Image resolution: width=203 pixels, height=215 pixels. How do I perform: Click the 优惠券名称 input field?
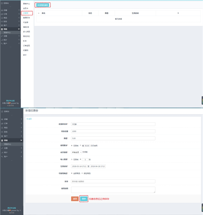[113, 124]
